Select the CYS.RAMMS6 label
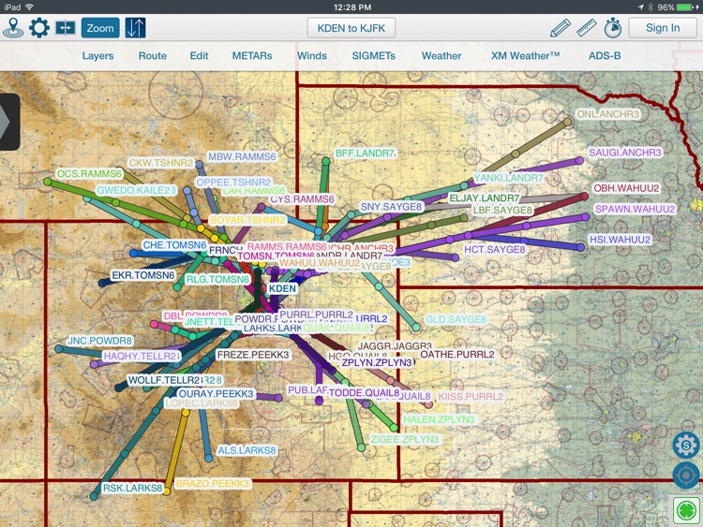703x527 pixels. click(302, 199)
